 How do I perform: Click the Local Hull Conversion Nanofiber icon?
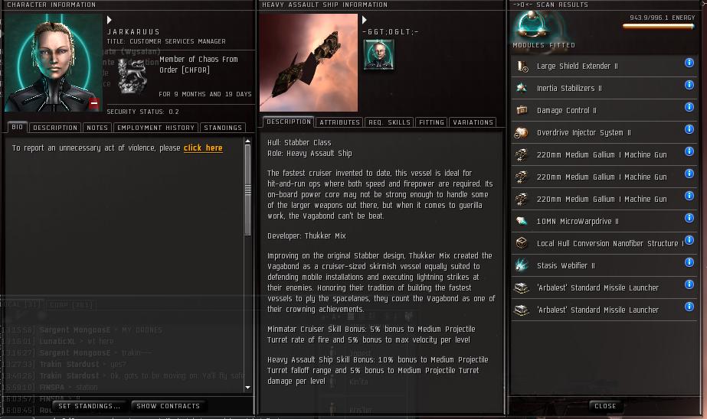(x=522, y=243)
